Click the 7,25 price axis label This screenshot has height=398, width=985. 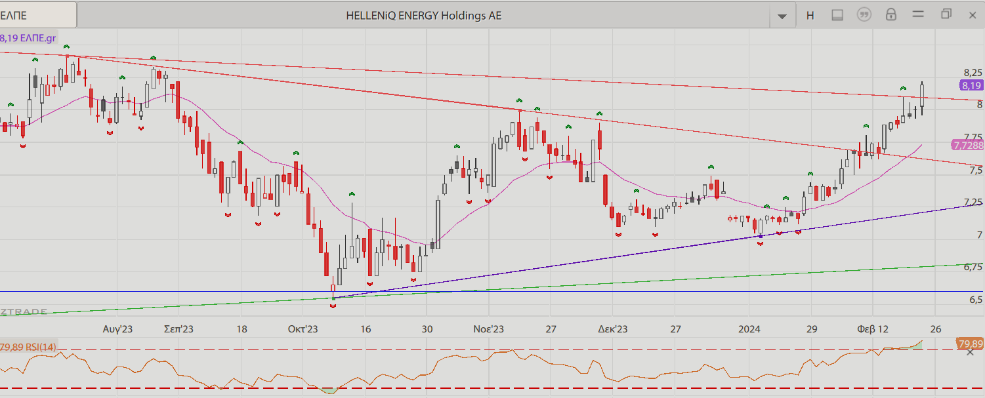coord(973,202)
